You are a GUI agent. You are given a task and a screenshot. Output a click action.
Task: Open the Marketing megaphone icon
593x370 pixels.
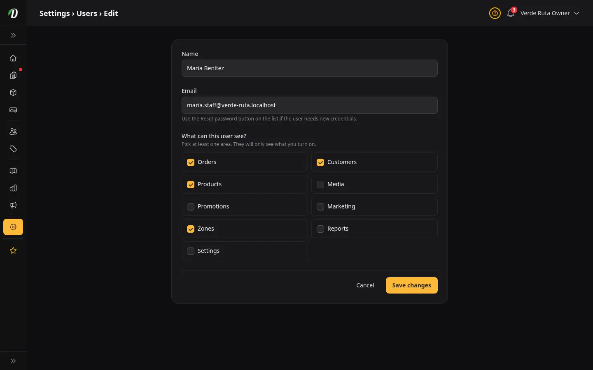[x=13, y=205]
